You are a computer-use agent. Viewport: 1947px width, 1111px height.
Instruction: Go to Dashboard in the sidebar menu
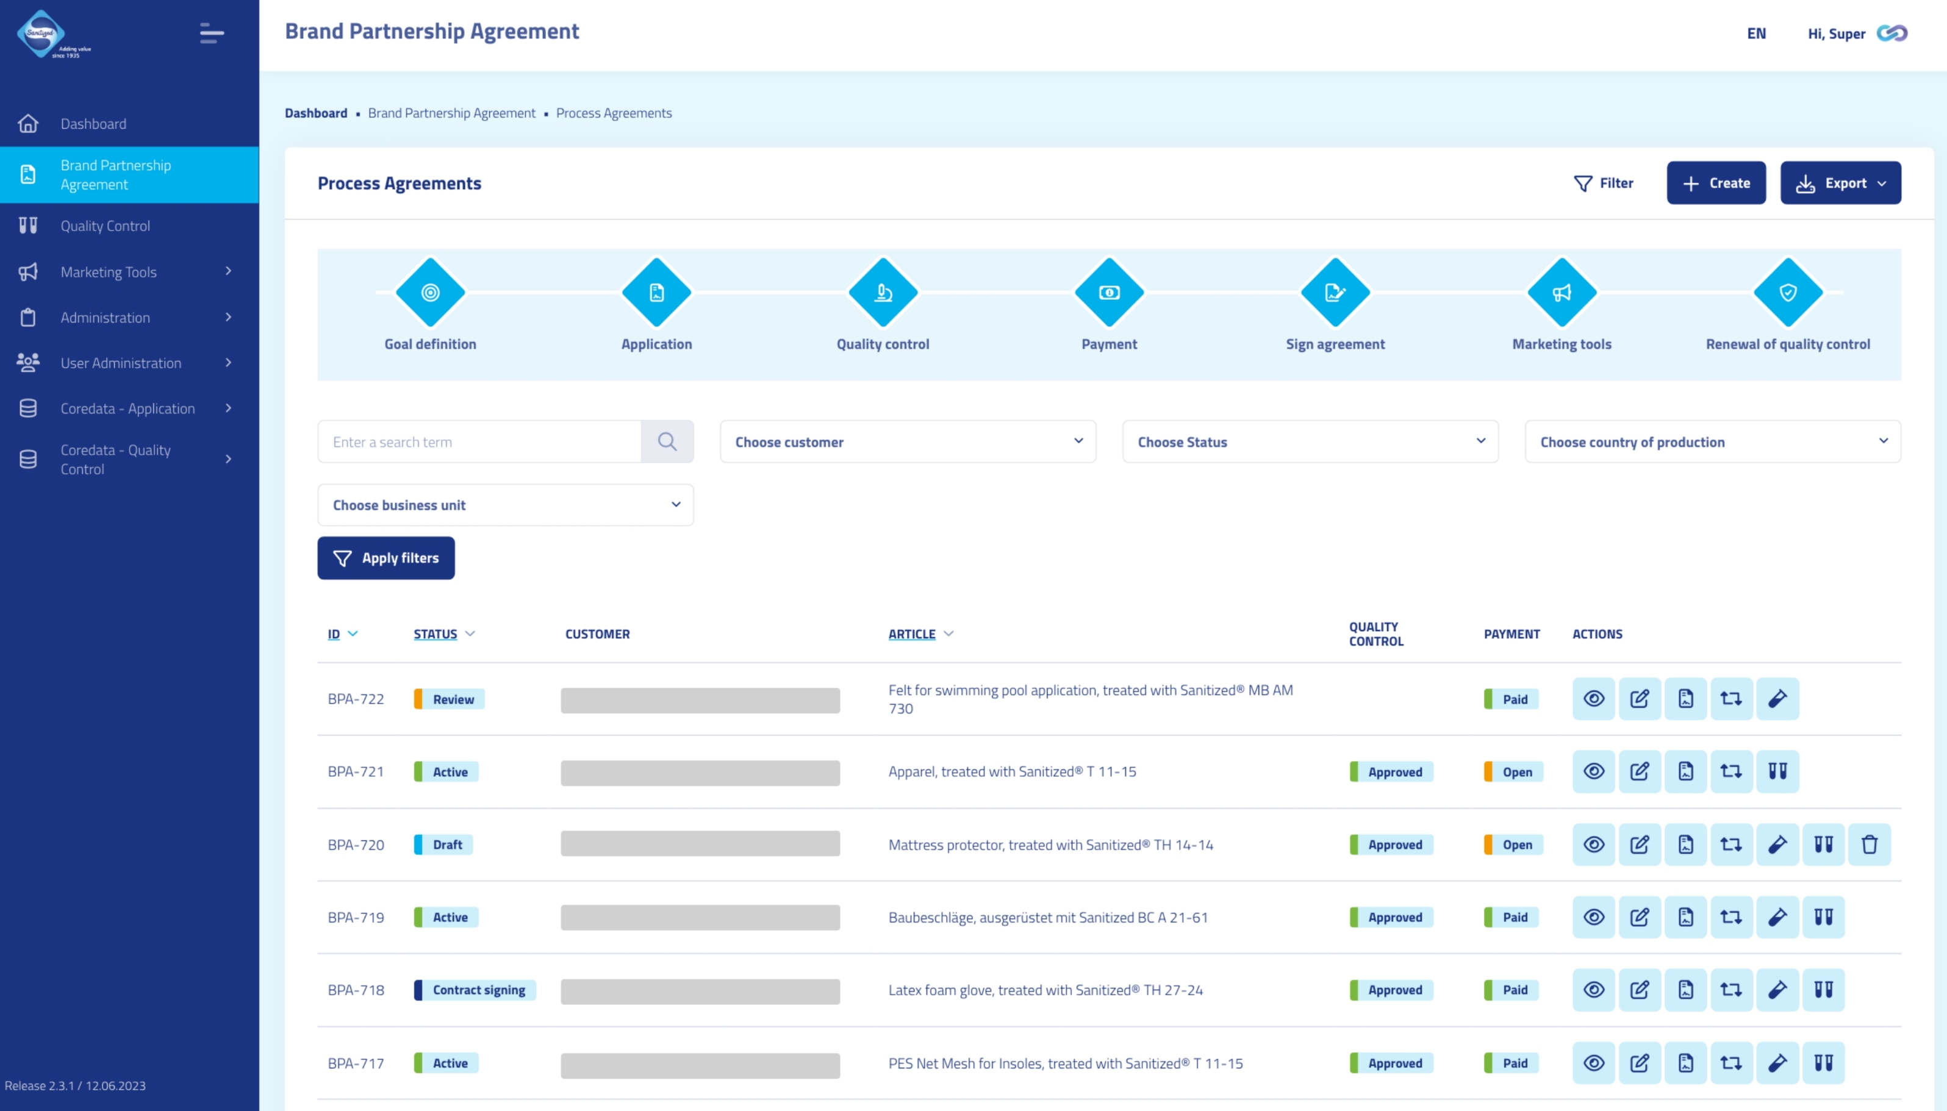(x=93, y=124)
